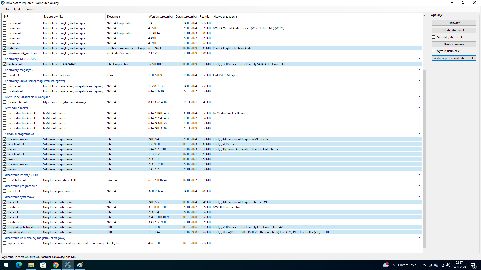The width and height of the screenshot is (481, 270).
Task: Open the Plik menu
Action: [x=7, y=9]
